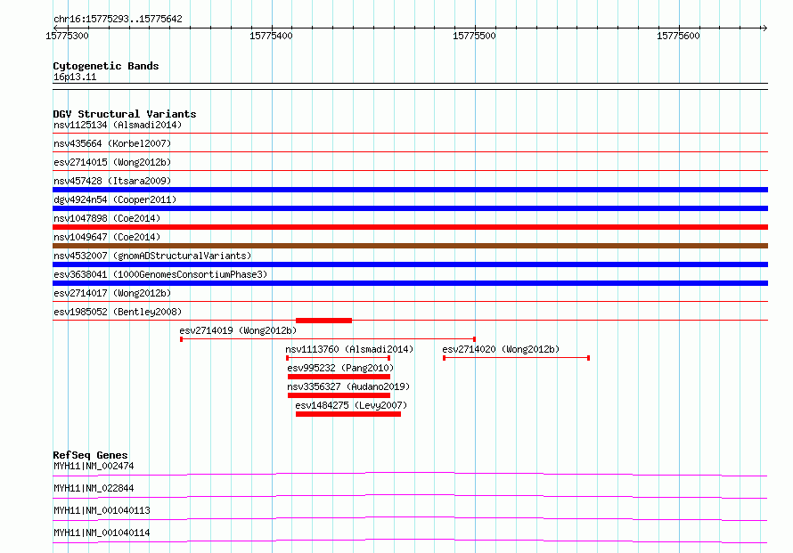793x553 pixels.
Task: Click the brown bar of nsv1049647
Action: point(410,246)
